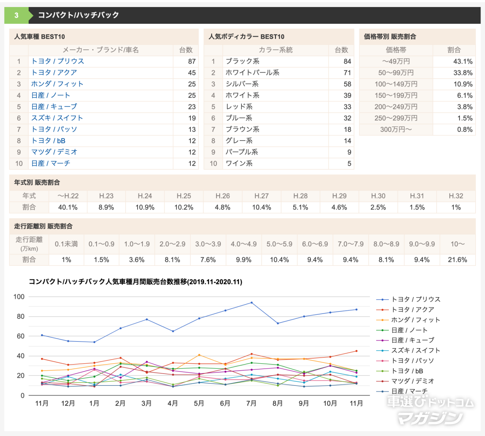Image resolution: width=485 pixels, height=436 pixels.
Task: Click the 価格帯別 販売割合 heading
Action: pos(390,37)
